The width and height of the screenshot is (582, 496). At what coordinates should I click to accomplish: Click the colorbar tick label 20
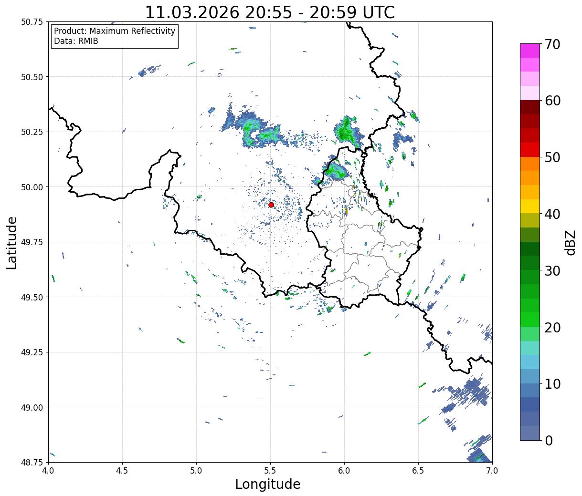click(x=553, y=327)
